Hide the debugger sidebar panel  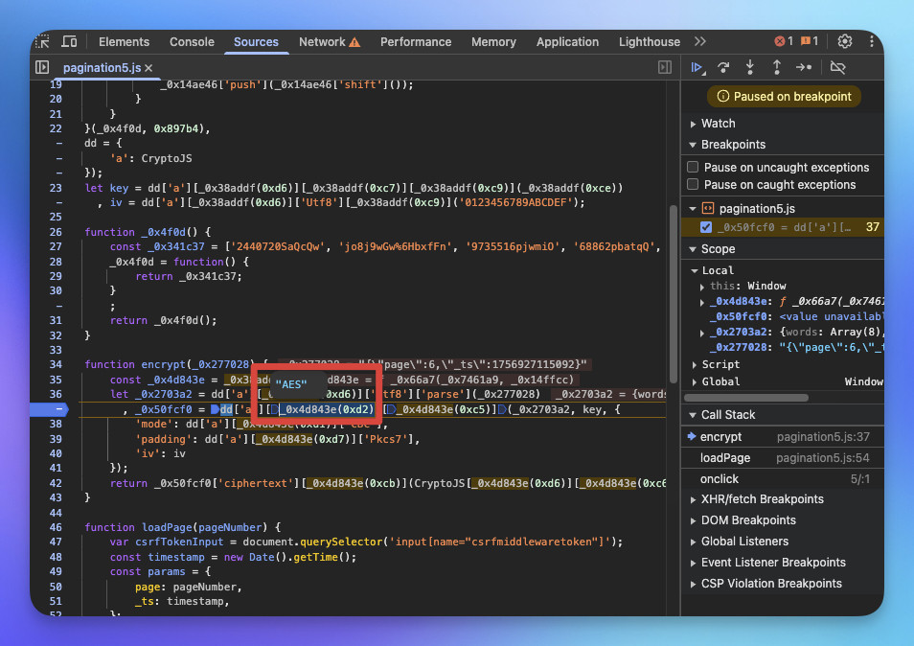[665, 68]
